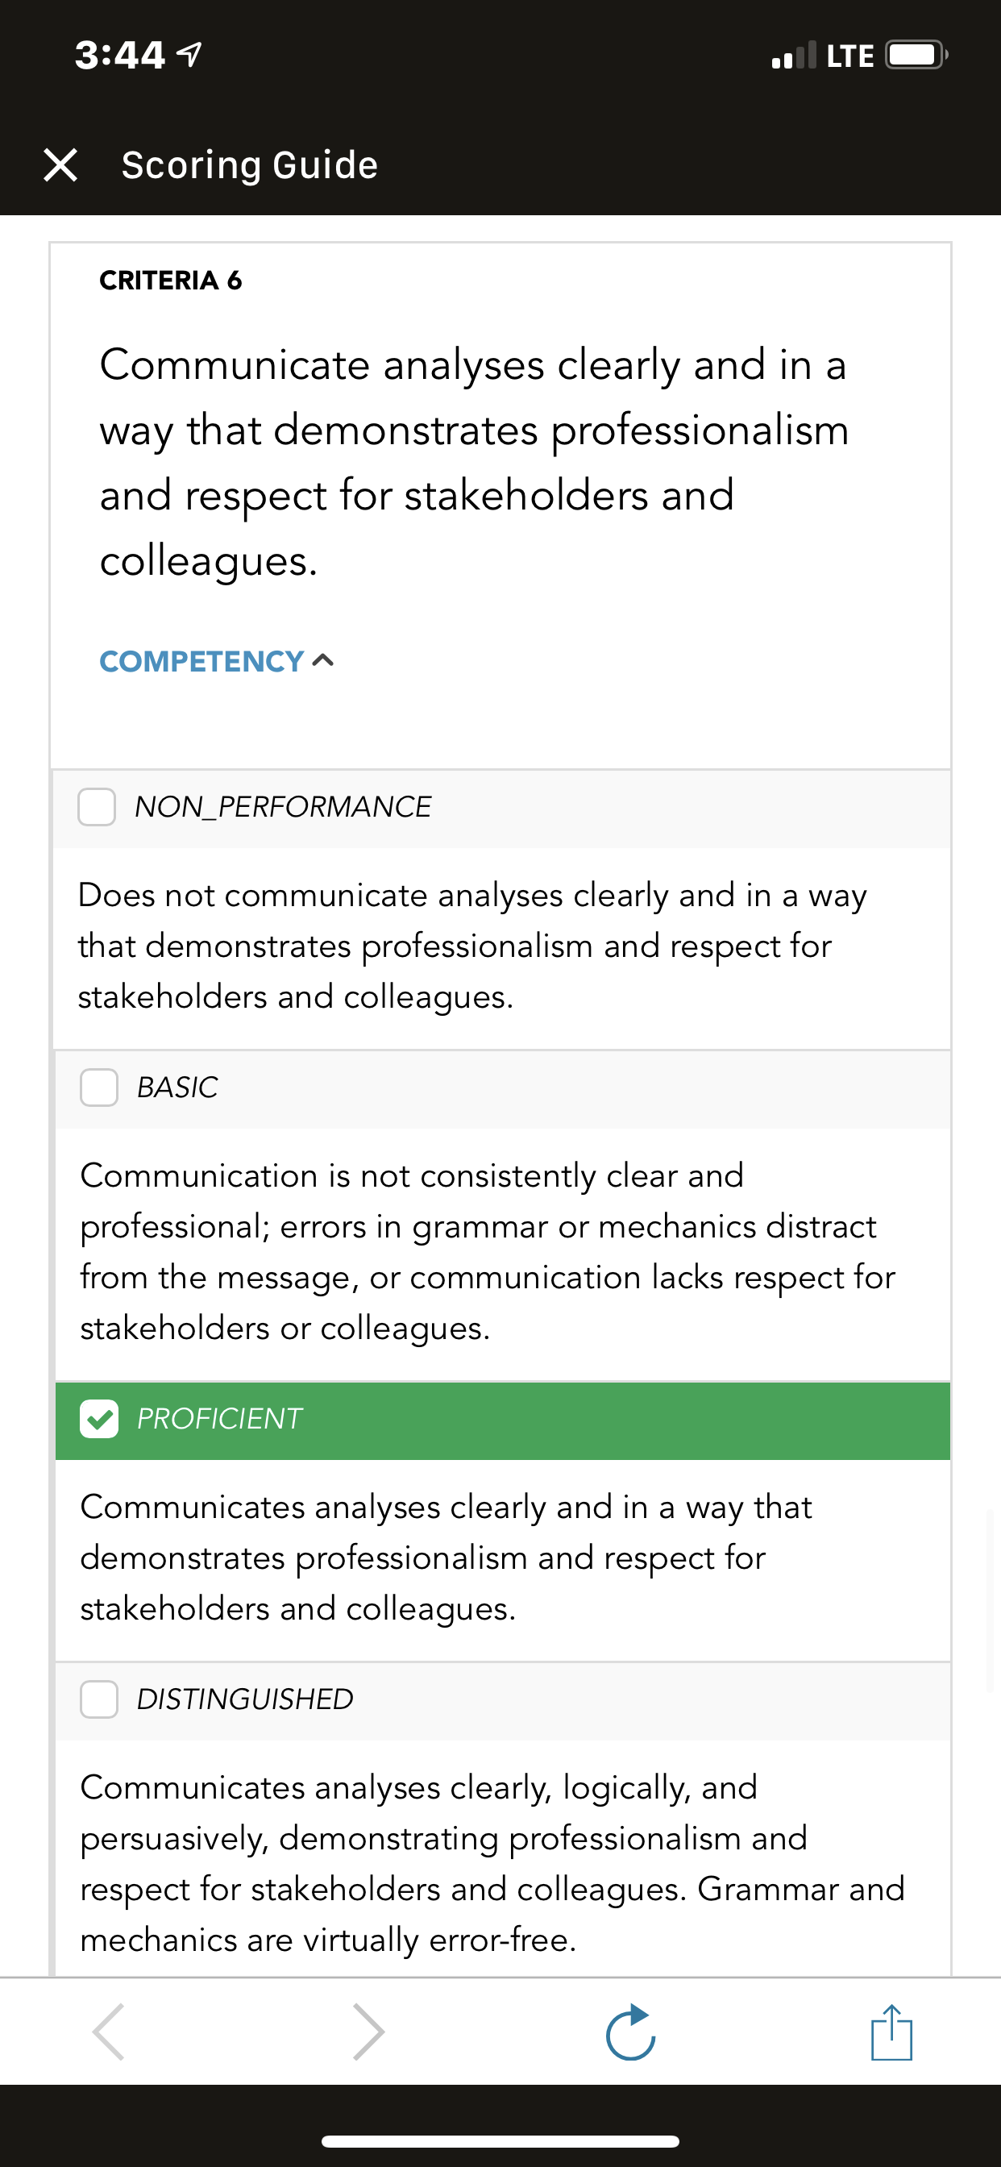The image size is (1001, 2167).
Task: Tap the location arrow beside the time
Action: click(x=189, y=56)
